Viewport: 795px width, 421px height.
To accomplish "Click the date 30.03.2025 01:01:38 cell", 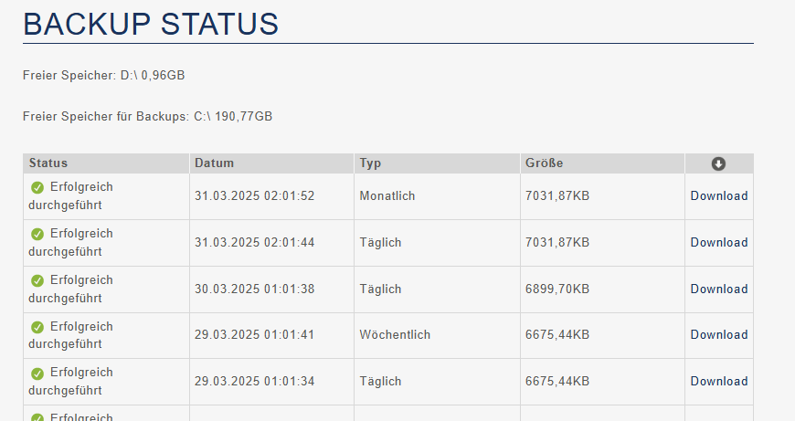I will click(x=255, y=289).
